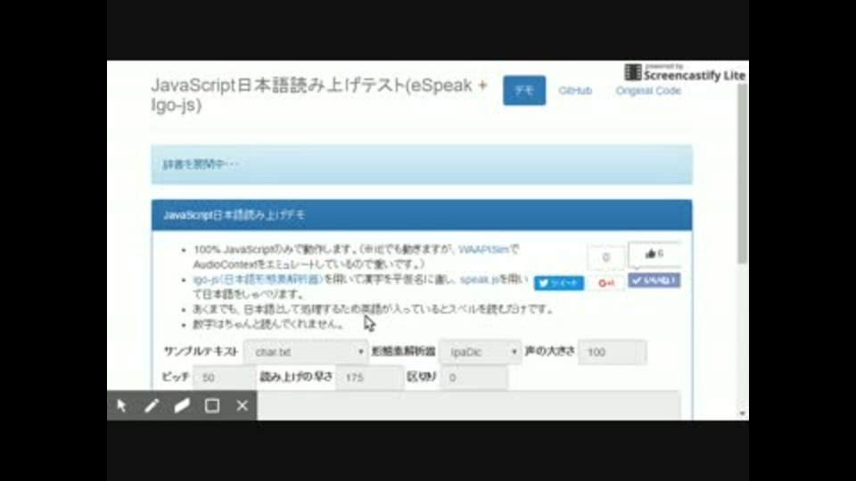Open the GitHub link in header
Screen dimensions: 856x481
(x=575, y=91)
